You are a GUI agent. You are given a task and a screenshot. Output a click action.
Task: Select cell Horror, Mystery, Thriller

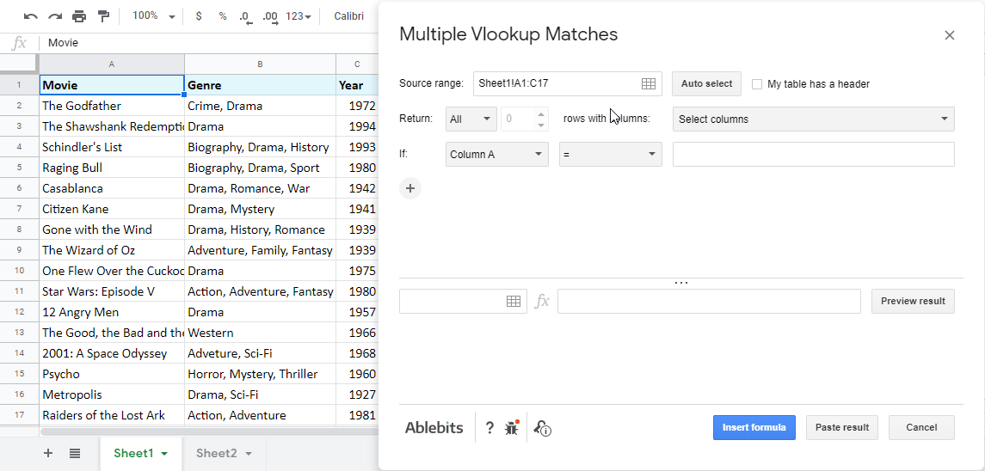pos(260,374)
